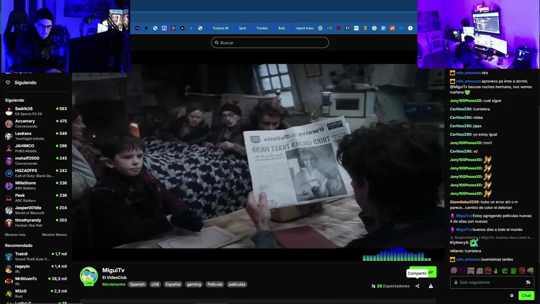Open Badrik28's channel in sidebar
This screenshot has height=304, width=540.
tap(36, 111)
